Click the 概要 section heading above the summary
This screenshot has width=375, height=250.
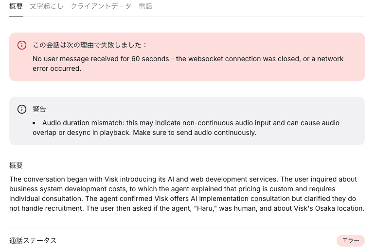click(16, 166)
